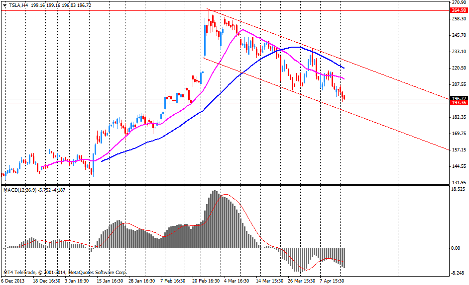
Task: Click the 6 Dec 2013 date label
Action: [12, 281]
